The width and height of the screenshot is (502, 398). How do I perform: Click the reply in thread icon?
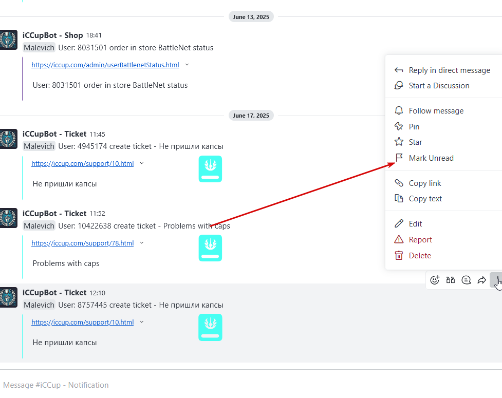click(466, 280)
